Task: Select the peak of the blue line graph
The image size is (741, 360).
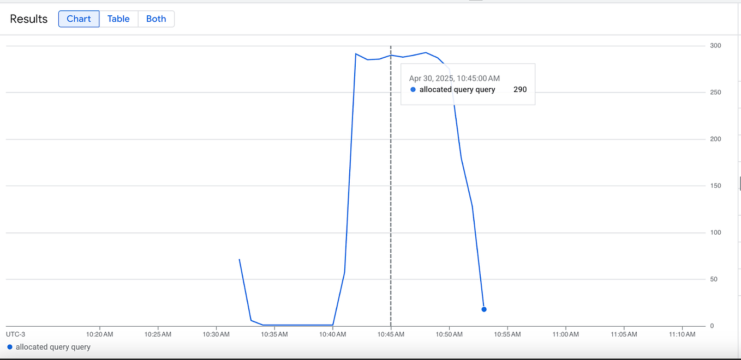Action: 426,53
